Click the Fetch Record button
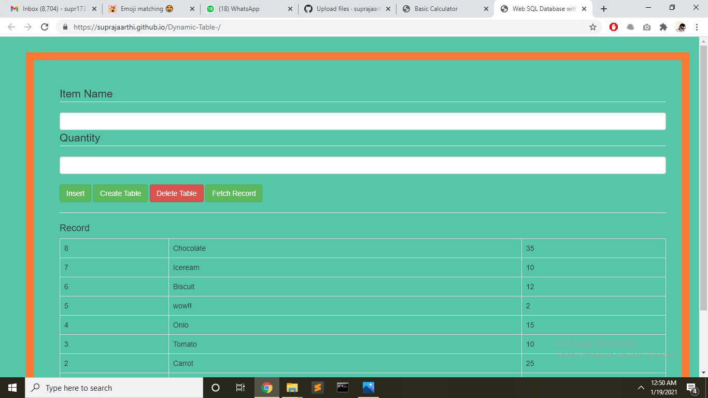 [234, 193]
